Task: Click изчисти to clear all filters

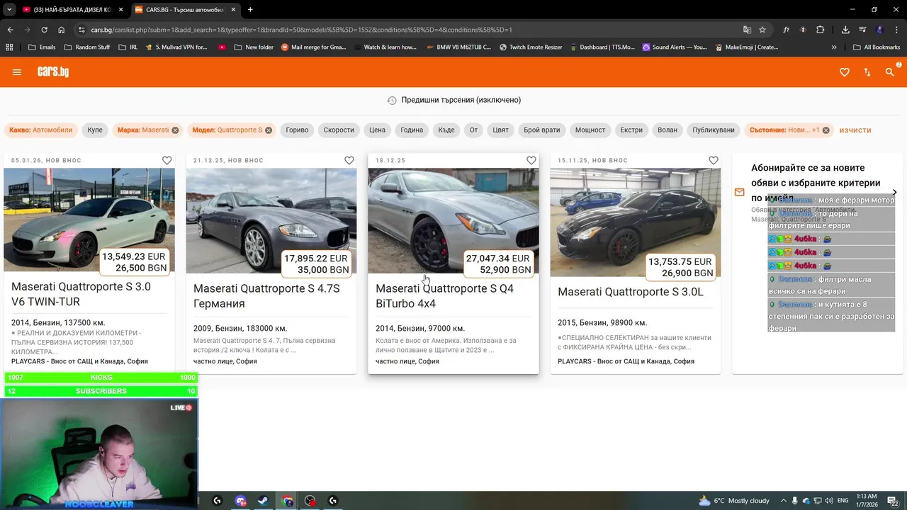Action: (855, 130)
